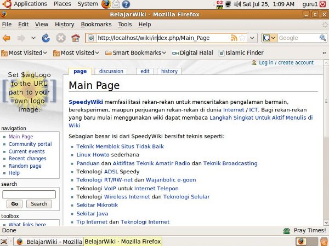The width and height of the screenshot is (329, 246).
Task: Open the Edit menu
Action: point(23,25)
